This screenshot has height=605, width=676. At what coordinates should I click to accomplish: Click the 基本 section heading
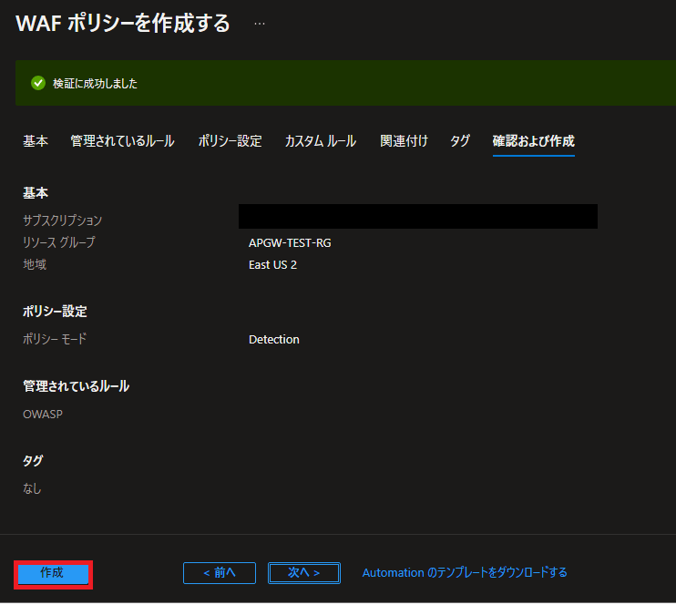[x=36, y=193]
